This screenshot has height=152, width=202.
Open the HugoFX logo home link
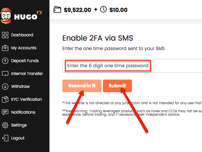point(21,16)
